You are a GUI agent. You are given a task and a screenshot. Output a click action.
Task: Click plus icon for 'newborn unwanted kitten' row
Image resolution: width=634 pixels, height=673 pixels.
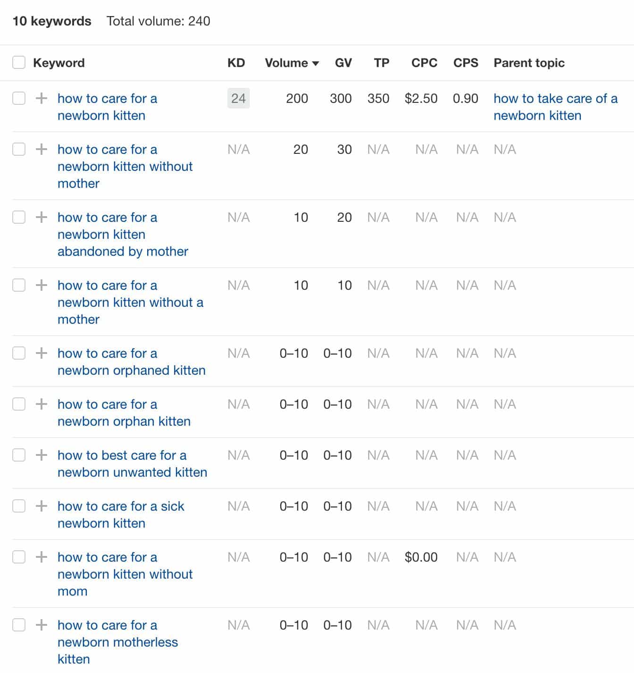(42, 455)
